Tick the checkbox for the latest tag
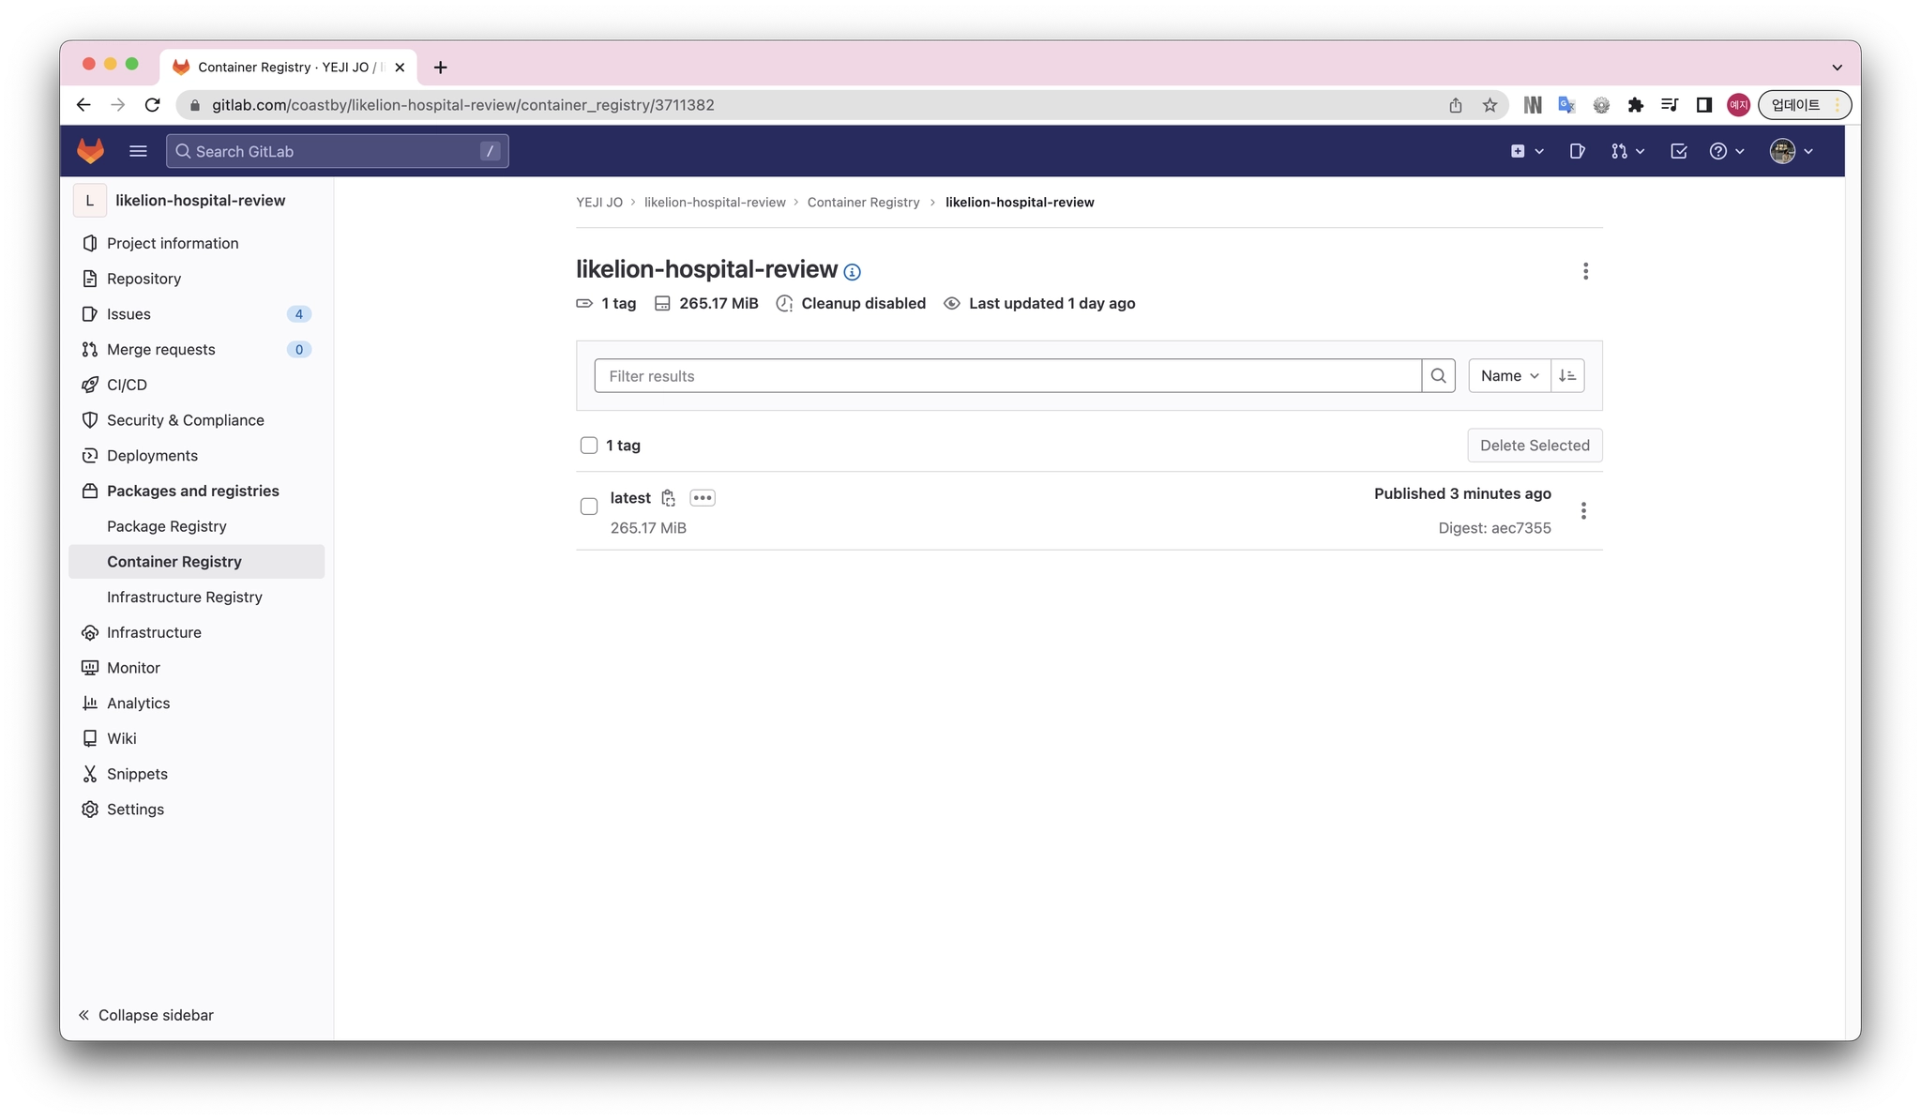The image size is (1921, 1120). click(x=589, y=507)
